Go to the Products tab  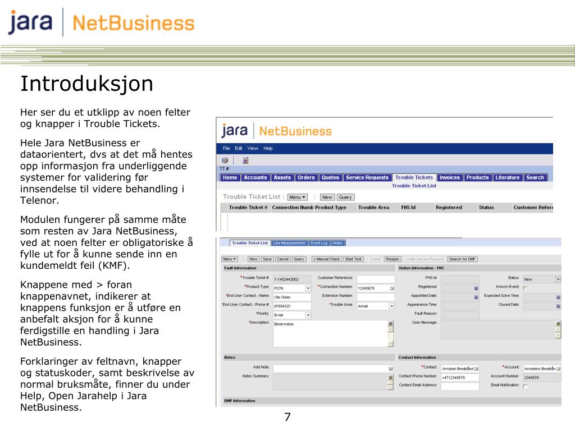pyautogui.click(x=477, y=177)
